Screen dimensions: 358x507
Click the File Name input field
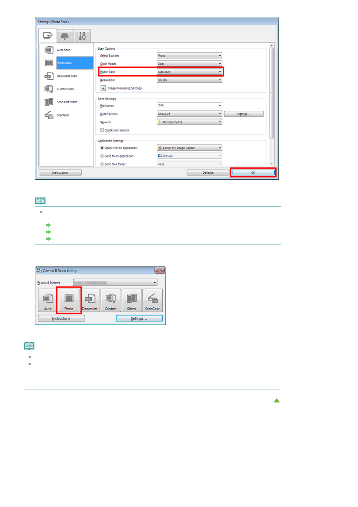point(187,105)
